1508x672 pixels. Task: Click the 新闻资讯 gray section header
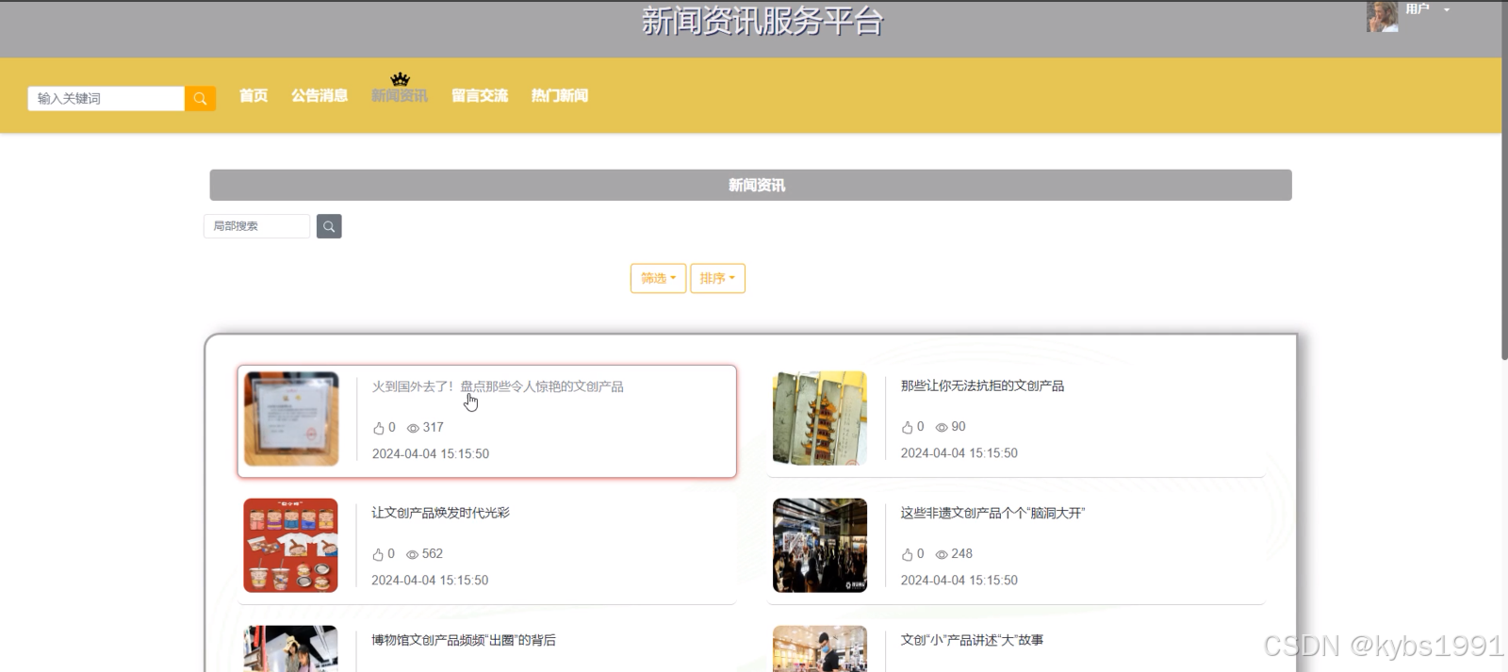point(750,186)
